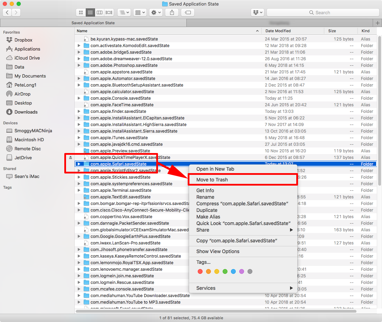Go forward with the toolbar forward arrow
This screenshot has width=382, height=322.
(x=16, y=12)
